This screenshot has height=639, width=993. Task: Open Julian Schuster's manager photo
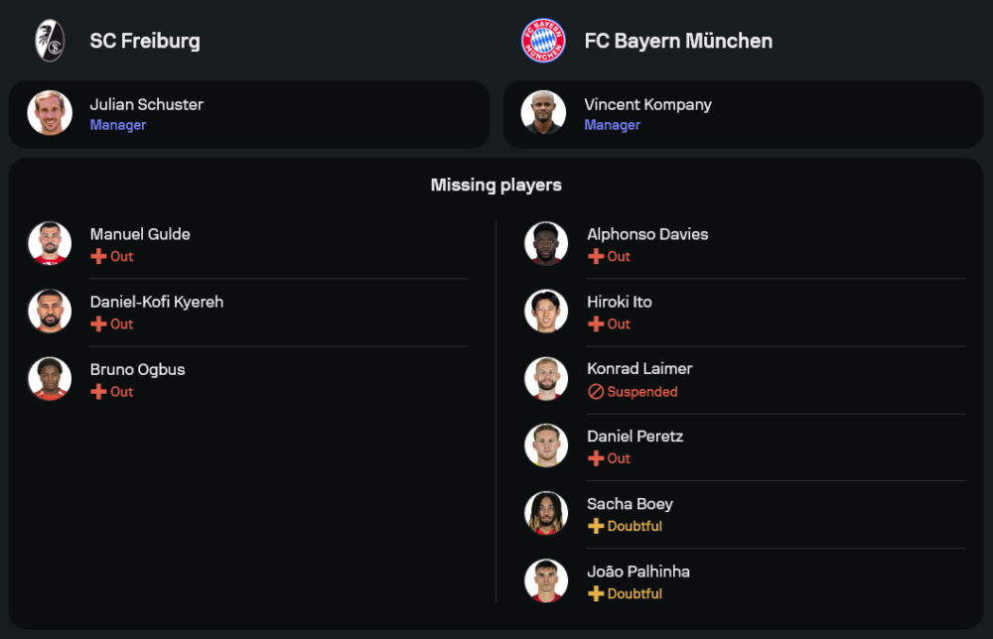click(50, 113)
